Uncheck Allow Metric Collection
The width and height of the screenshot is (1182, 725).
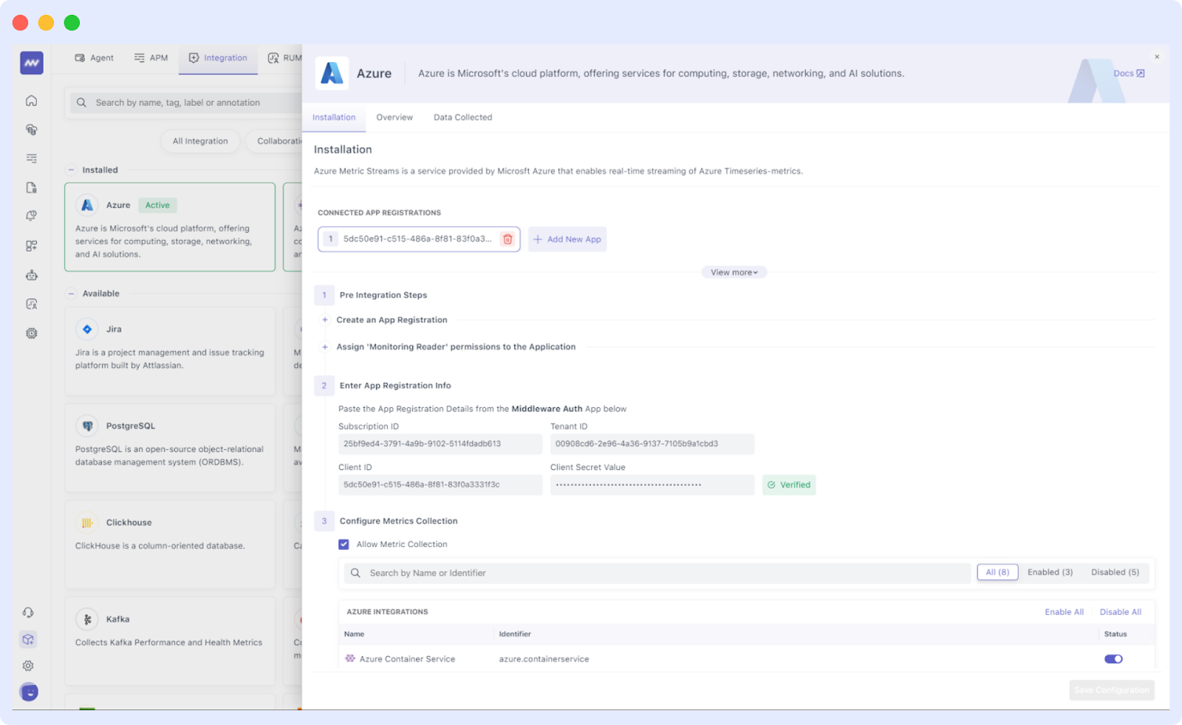click(344, 544)
